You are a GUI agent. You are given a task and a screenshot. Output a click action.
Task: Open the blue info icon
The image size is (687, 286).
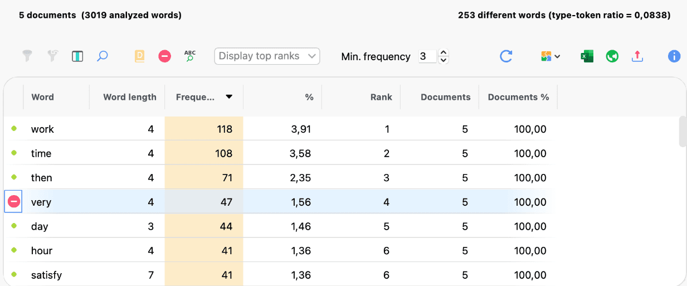click(674, 56)
